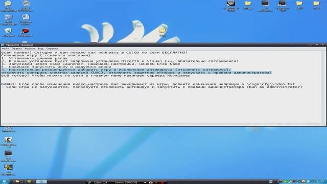Select the active Notepad taskbar button
The image size is (327, 184).
(x=41, y=181)
